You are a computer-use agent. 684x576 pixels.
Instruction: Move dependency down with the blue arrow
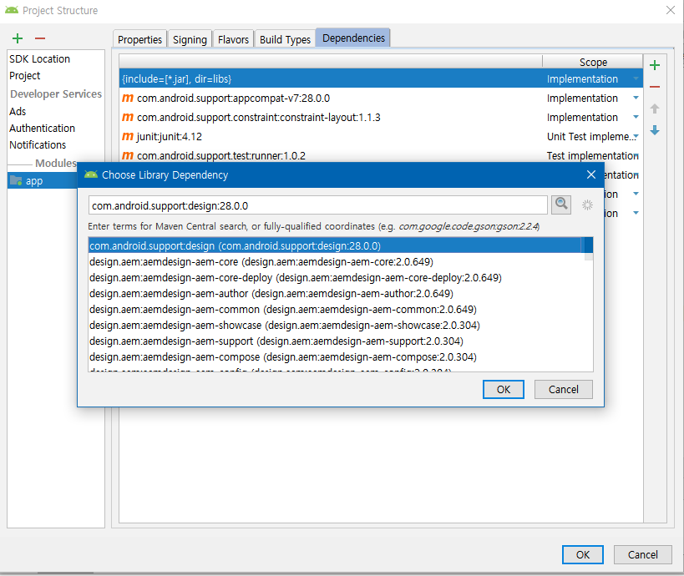tap(654, 130)
